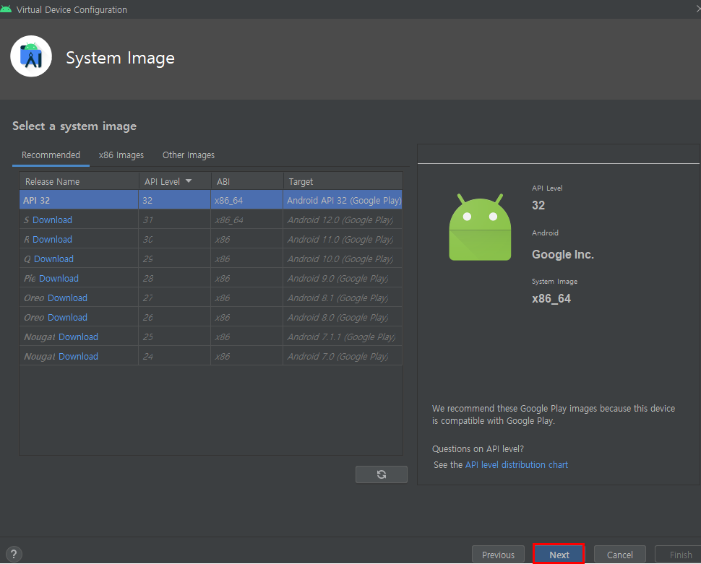This screenshot has height=564, width=701.
Task: Download the S system image
Action: (52, 220)
